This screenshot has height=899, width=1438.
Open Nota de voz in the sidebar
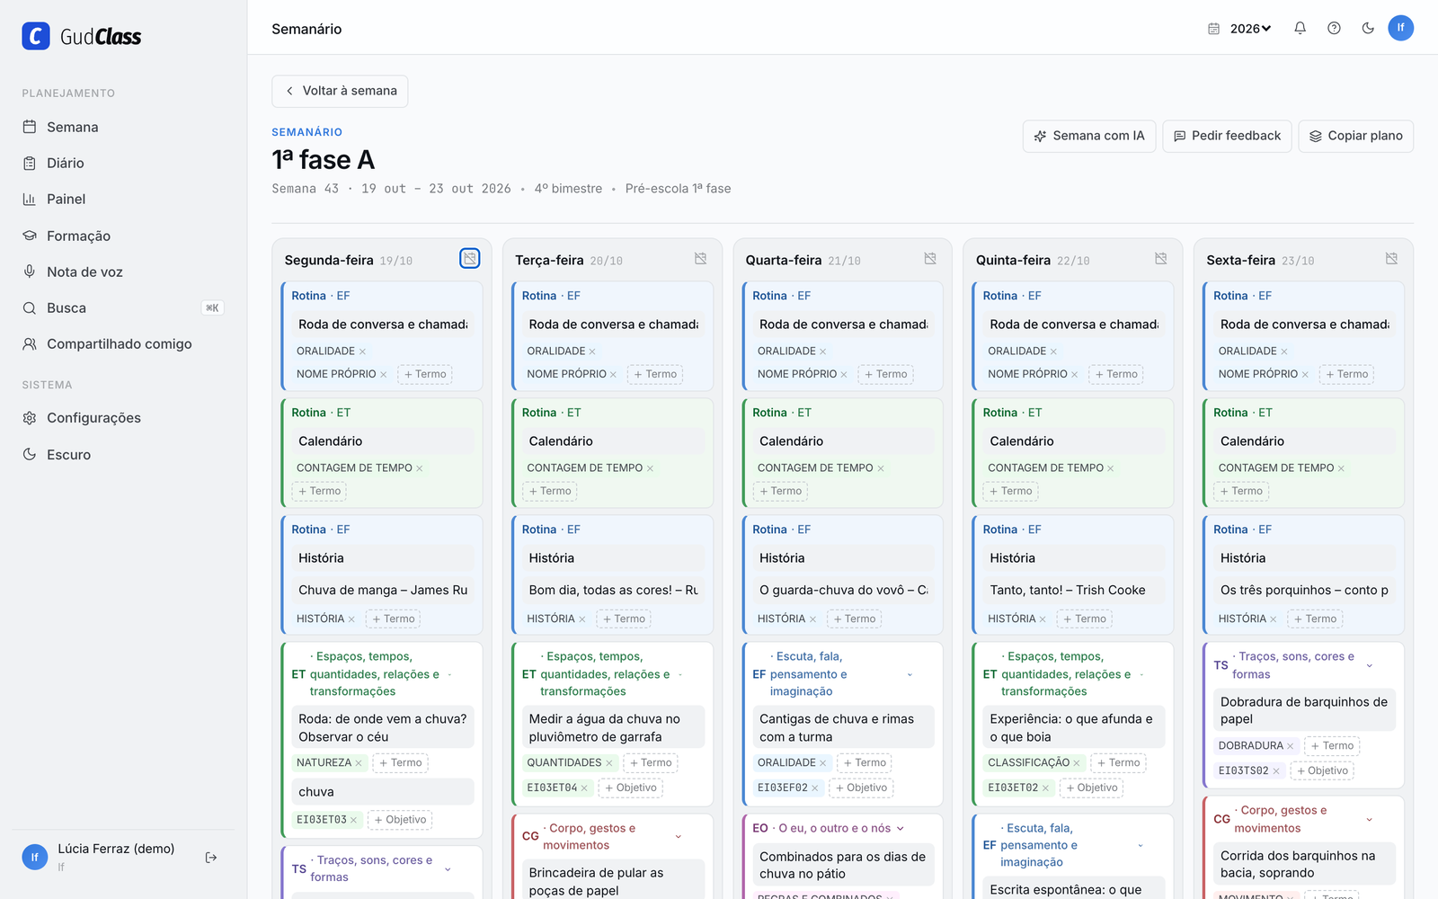pyautogui.click(x=123, y=271)
